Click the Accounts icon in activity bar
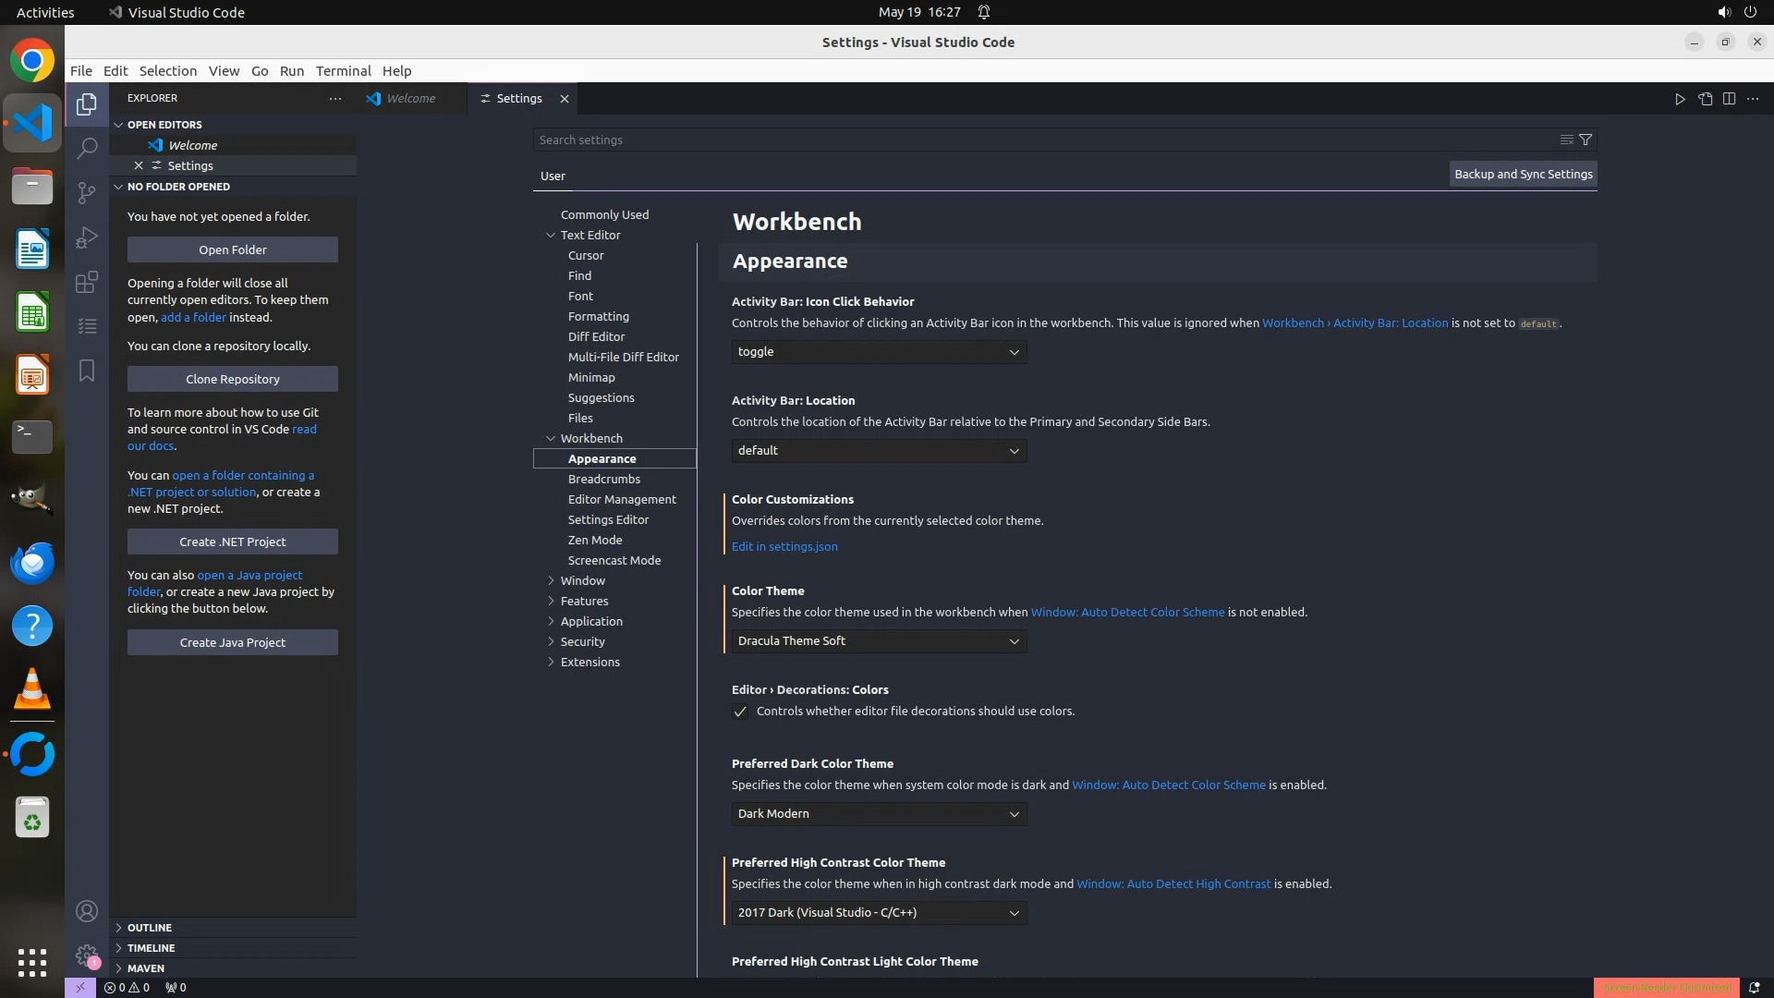The height and width of the screenshot is (998, 1774). [87, 911]
